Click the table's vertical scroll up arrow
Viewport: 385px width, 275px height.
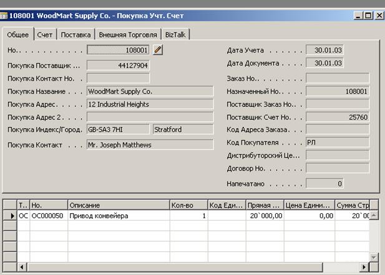373,216
